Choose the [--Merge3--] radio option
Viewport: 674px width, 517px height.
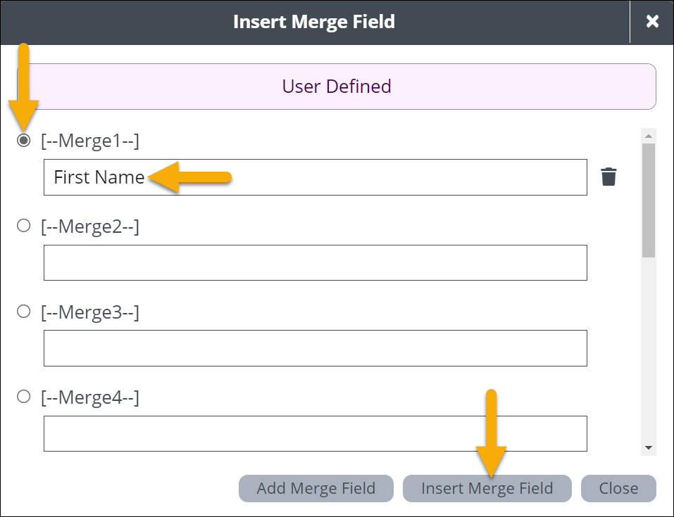24,311
